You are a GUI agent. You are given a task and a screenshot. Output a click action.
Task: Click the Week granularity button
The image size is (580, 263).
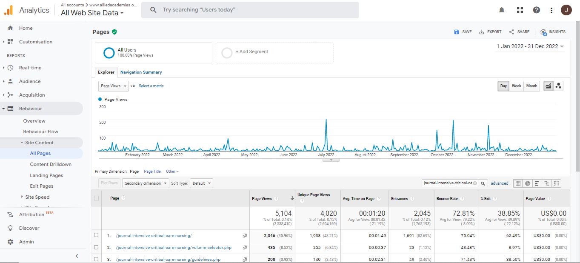click(x=516, y=86)
